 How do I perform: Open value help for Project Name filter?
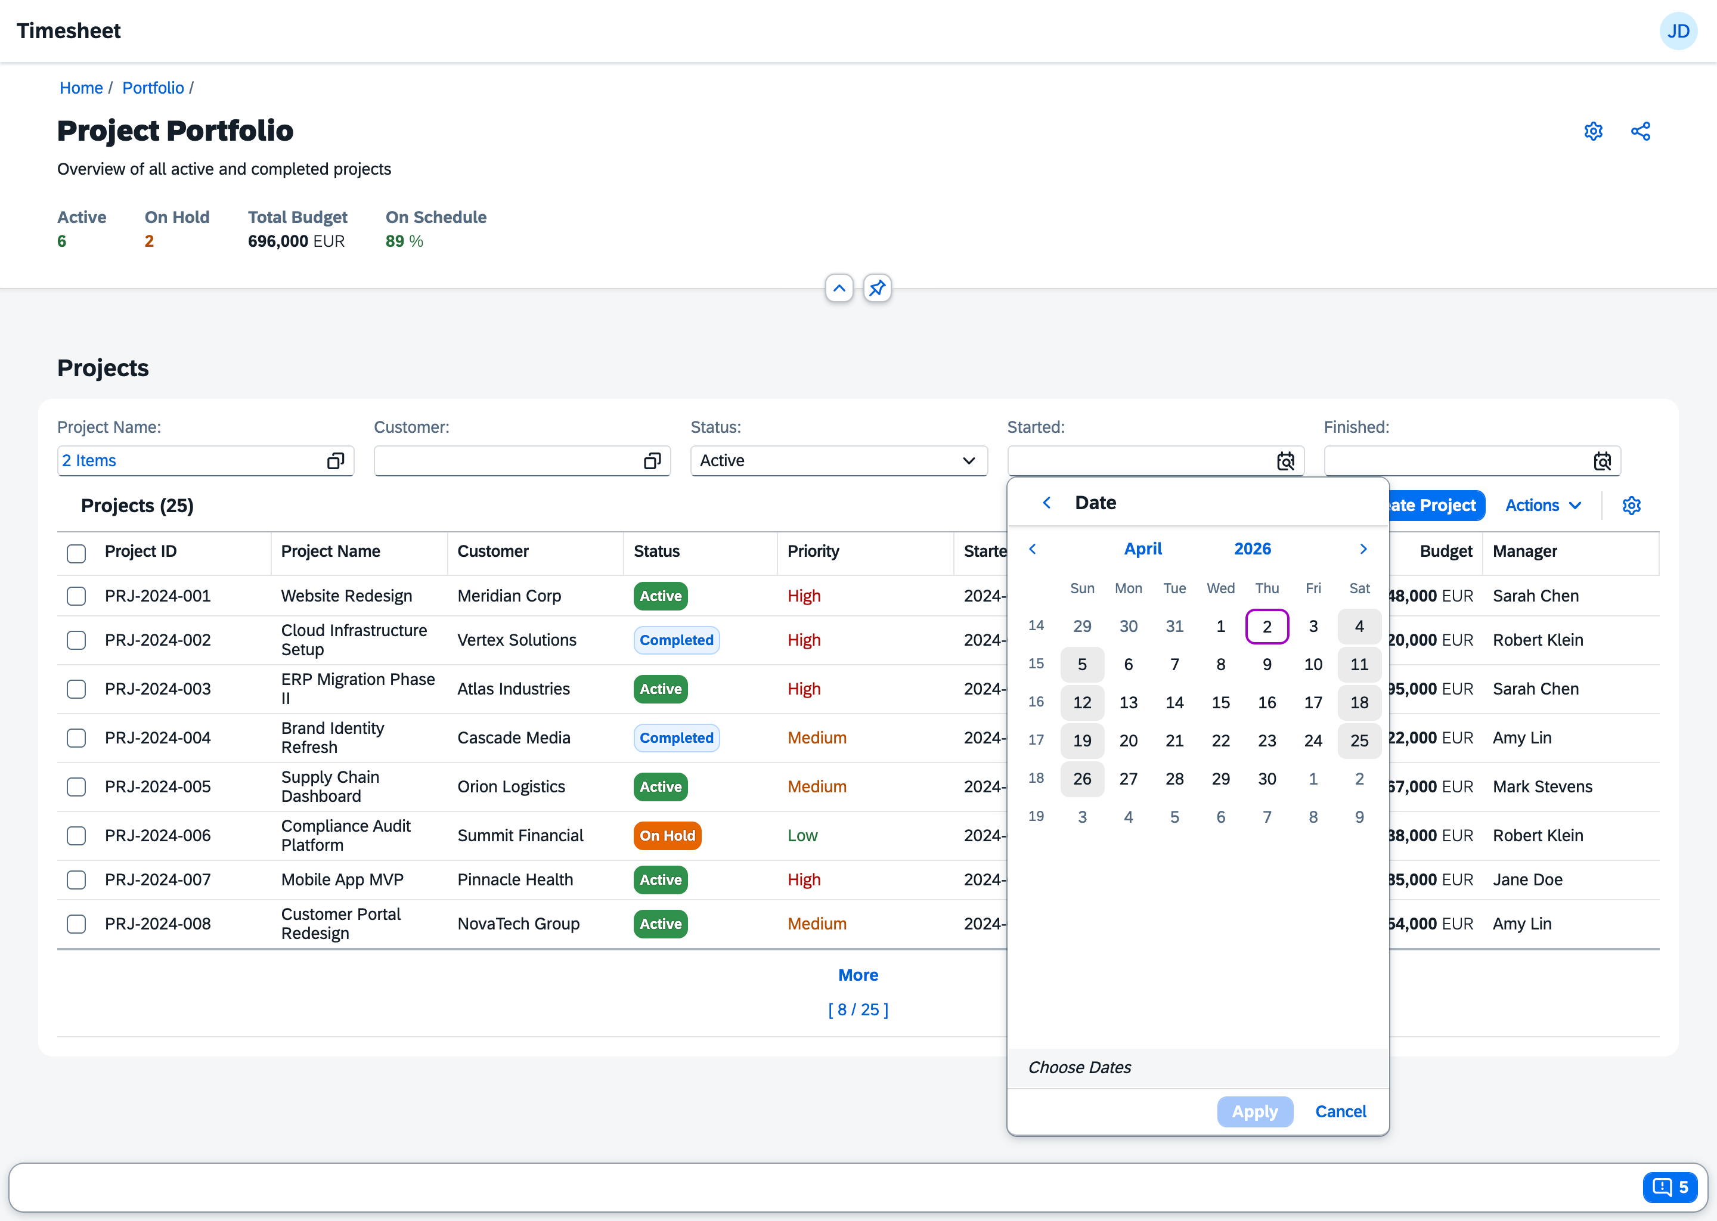(x=335, y=461)
